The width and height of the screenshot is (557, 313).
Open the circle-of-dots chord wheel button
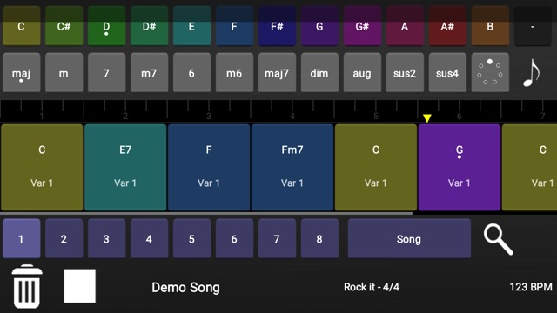(490, 72)
